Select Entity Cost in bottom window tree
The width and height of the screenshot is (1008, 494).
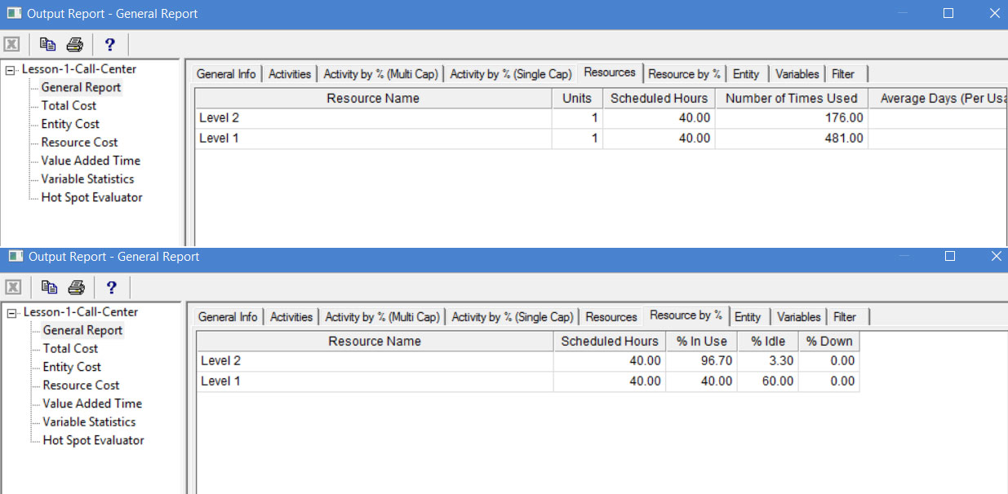[x=72, y=367]
